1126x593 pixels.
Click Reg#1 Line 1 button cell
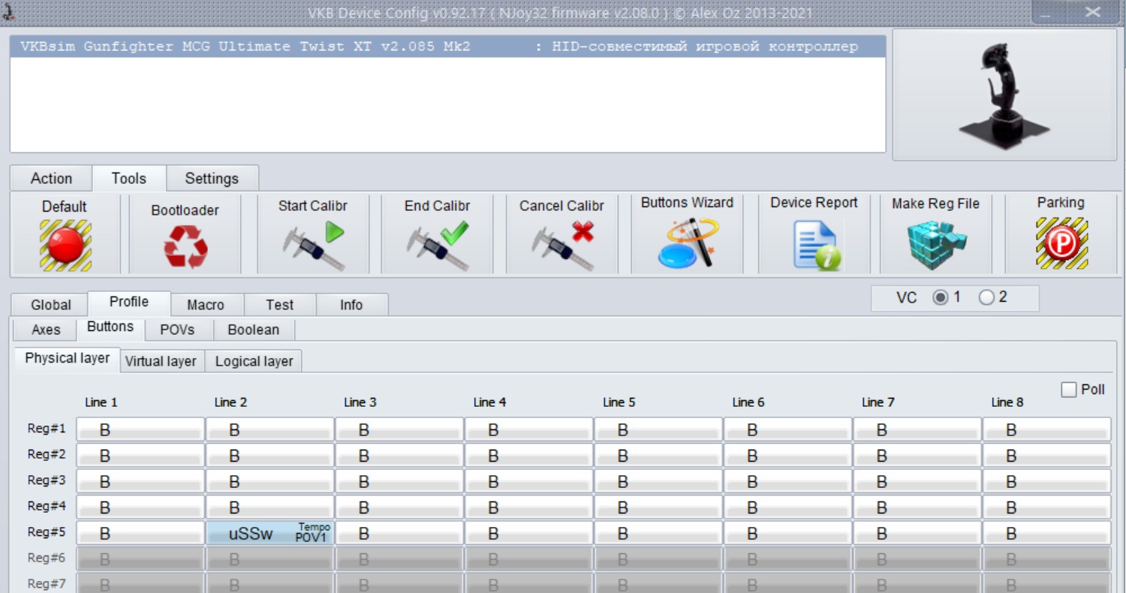coord(140,430)
